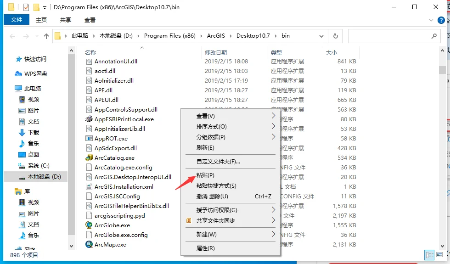Click the search box field

click(394, 36)
